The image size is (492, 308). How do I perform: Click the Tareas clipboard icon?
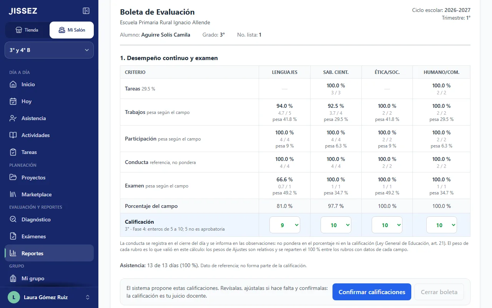[x=13, y=152]
